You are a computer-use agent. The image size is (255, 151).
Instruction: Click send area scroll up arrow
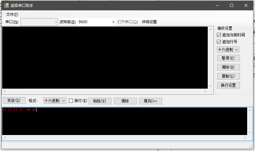[x=250, y=110]
